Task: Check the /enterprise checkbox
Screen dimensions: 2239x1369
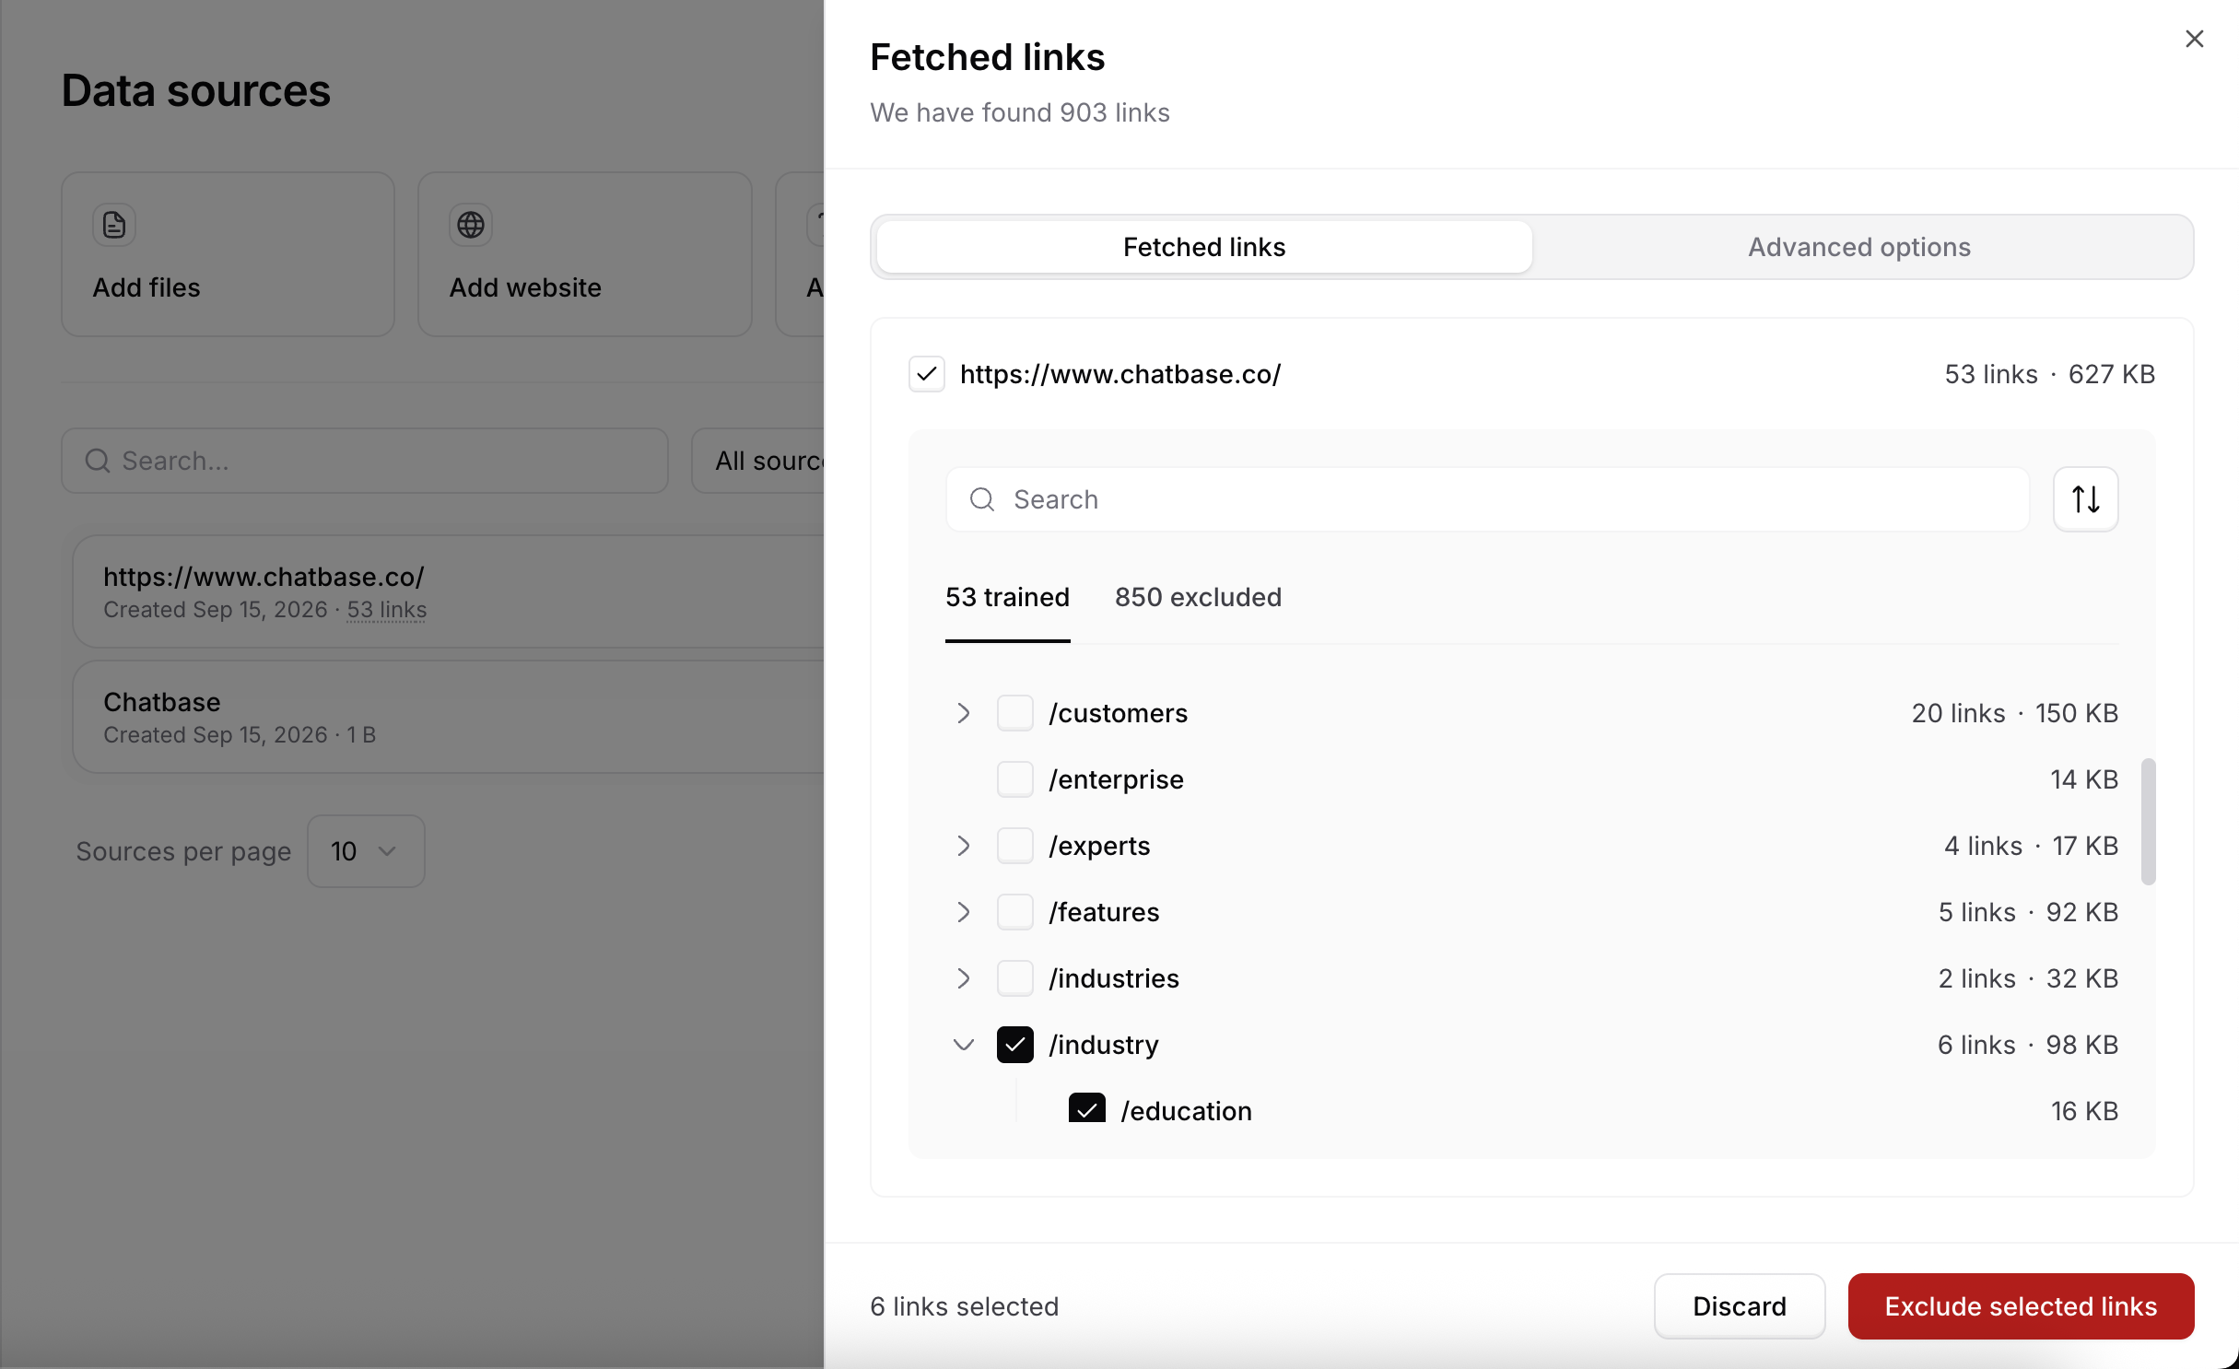Action: coord(1014,779)
